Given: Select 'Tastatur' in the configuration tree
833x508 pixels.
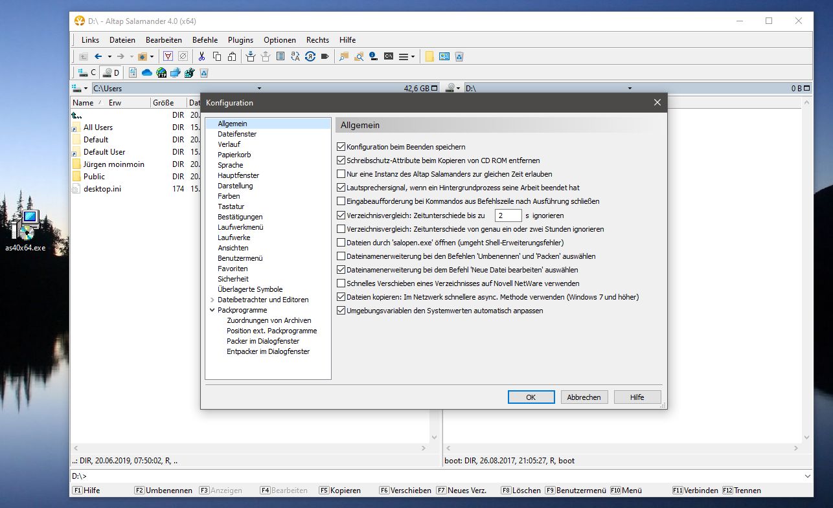Looking at the screenshot, I should point(231,206).
